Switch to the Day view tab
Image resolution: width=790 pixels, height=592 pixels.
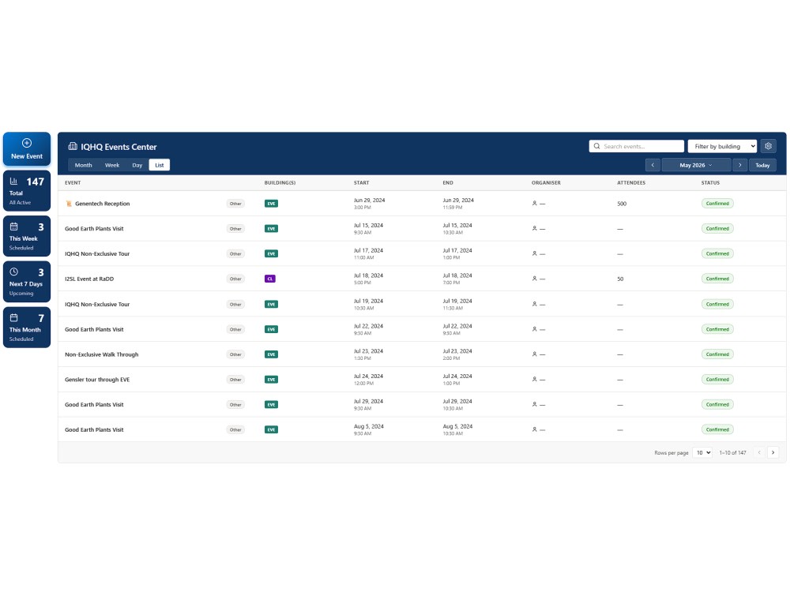click(137, 165)
